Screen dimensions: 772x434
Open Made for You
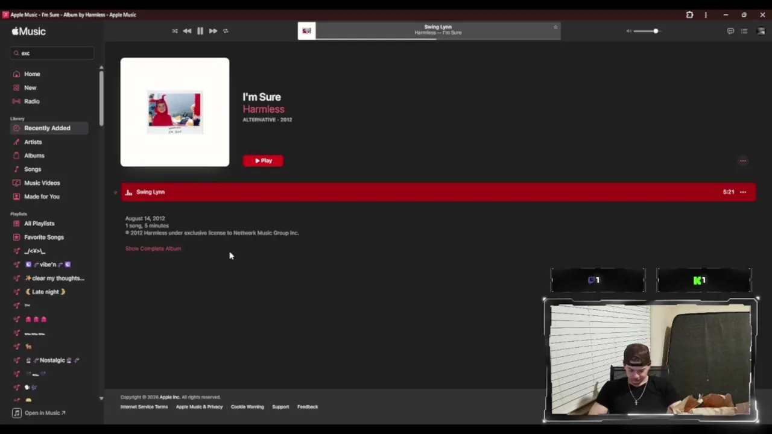click(42, 197)
